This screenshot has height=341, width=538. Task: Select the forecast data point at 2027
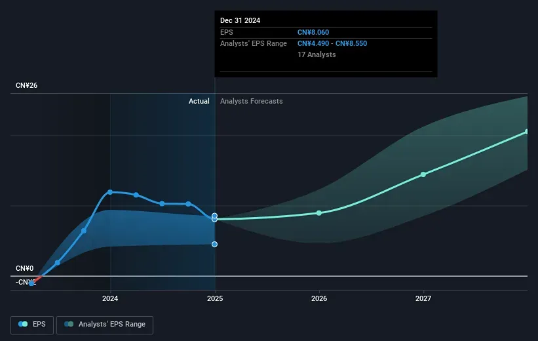423,174
